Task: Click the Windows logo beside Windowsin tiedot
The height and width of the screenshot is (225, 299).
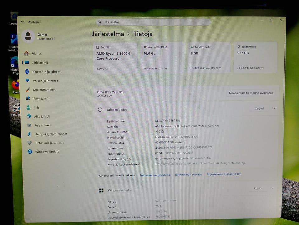Action: [x=102, y=190]
